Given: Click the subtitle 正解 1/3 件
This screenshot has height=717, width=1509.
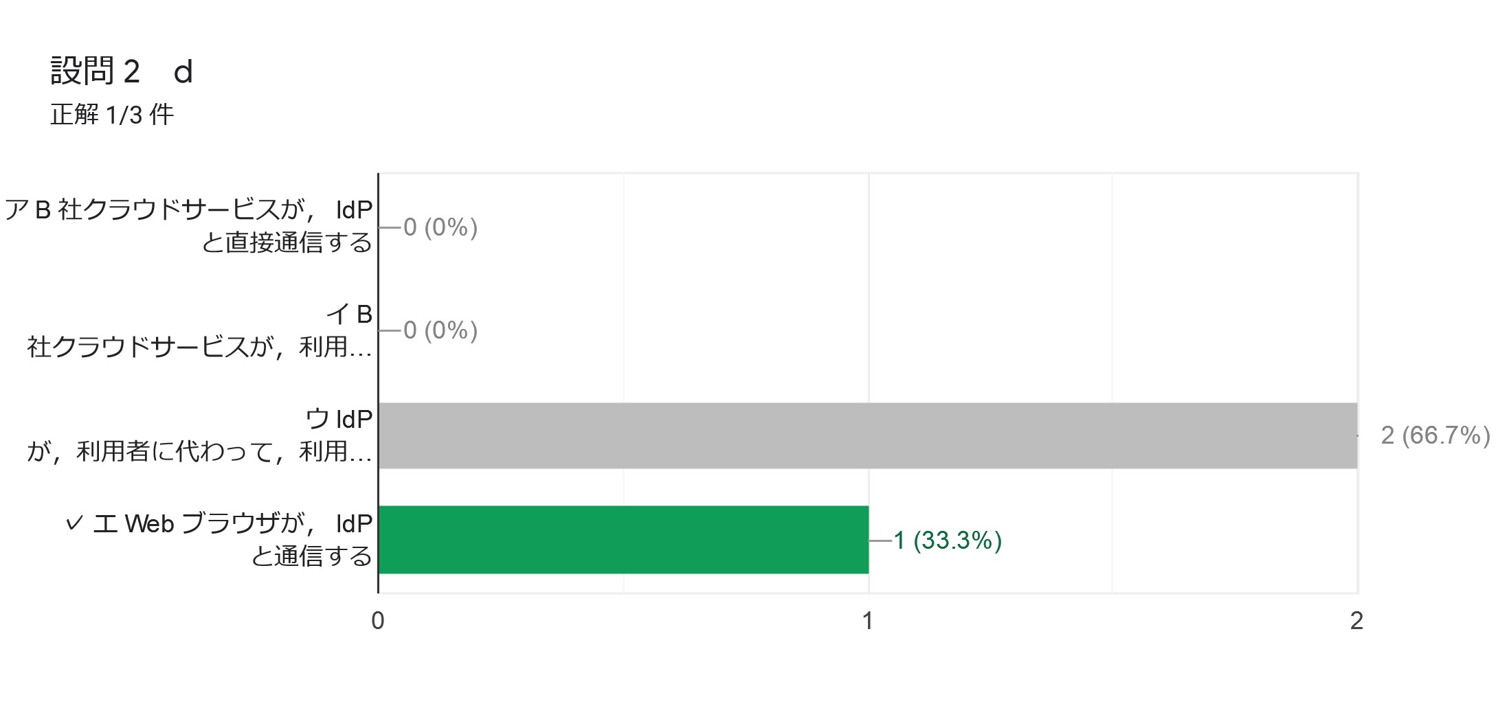Looking at the screenshot, I should (x=112, y=115).
